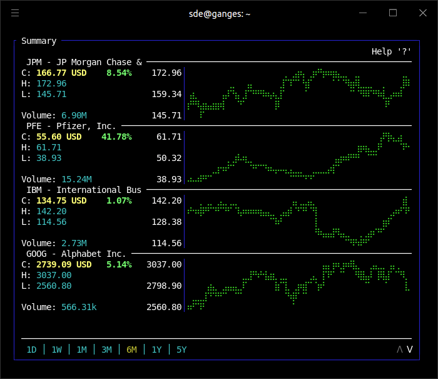Click JPM percent change 8.54%
Viewport: 438px width, 379px height.
point(119,73)
